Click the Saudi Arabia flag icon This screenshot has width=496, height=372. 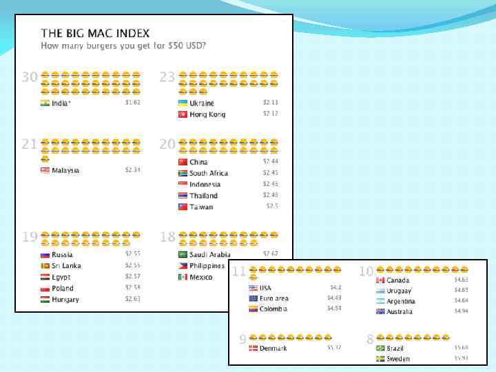(x=183, y=254)
